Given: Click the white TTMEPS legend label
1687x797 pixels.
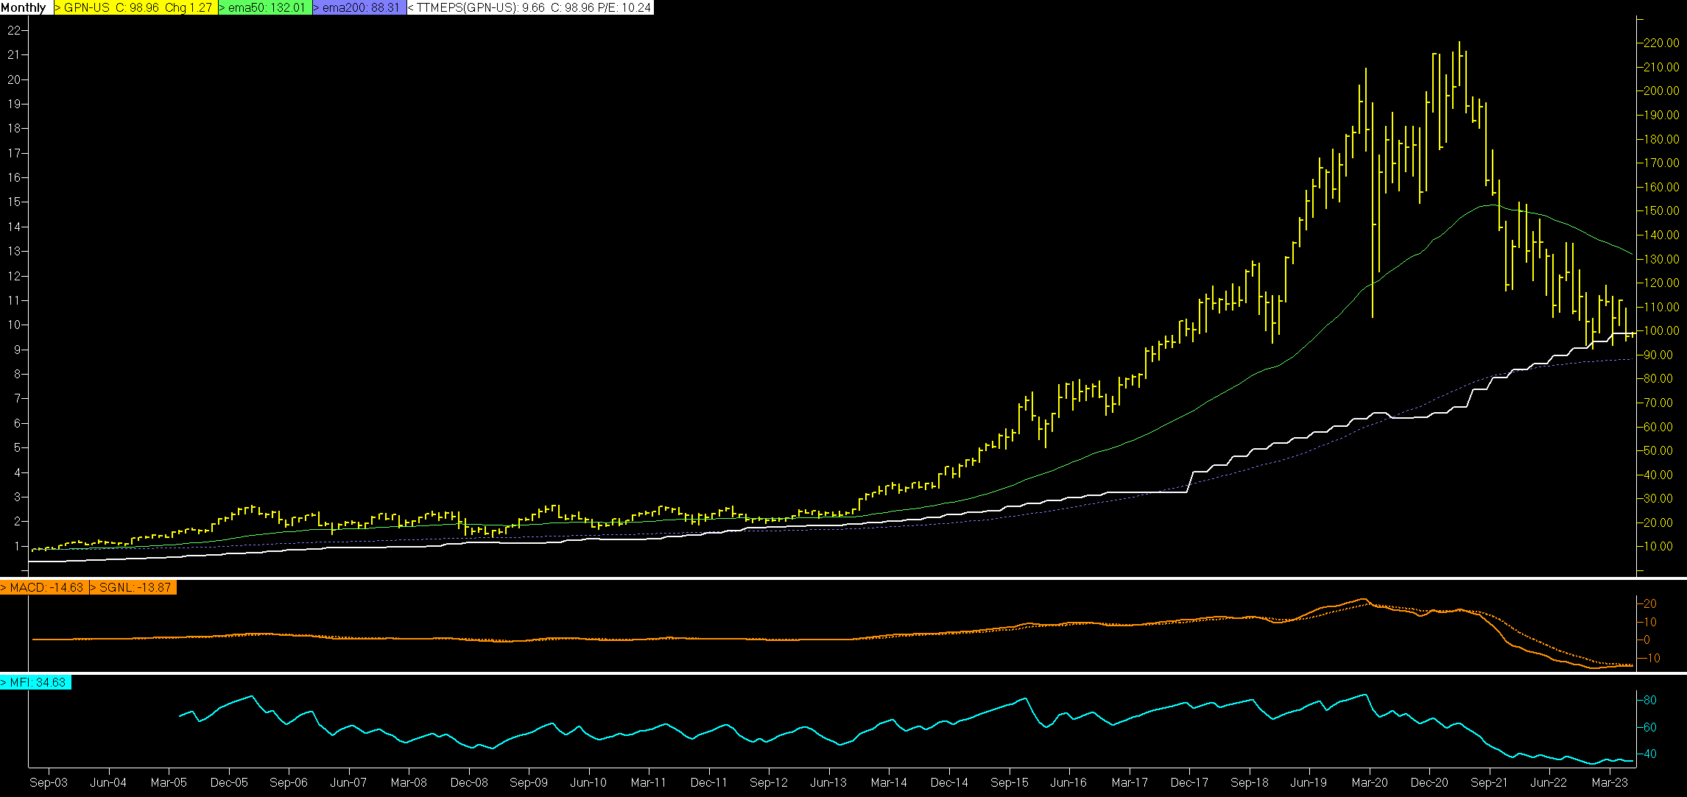Looking at the screenshot, I should point(529,7).
